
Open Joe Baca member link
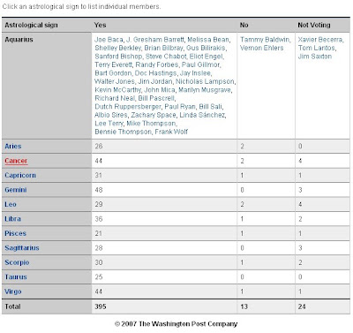tap(109, 40)
